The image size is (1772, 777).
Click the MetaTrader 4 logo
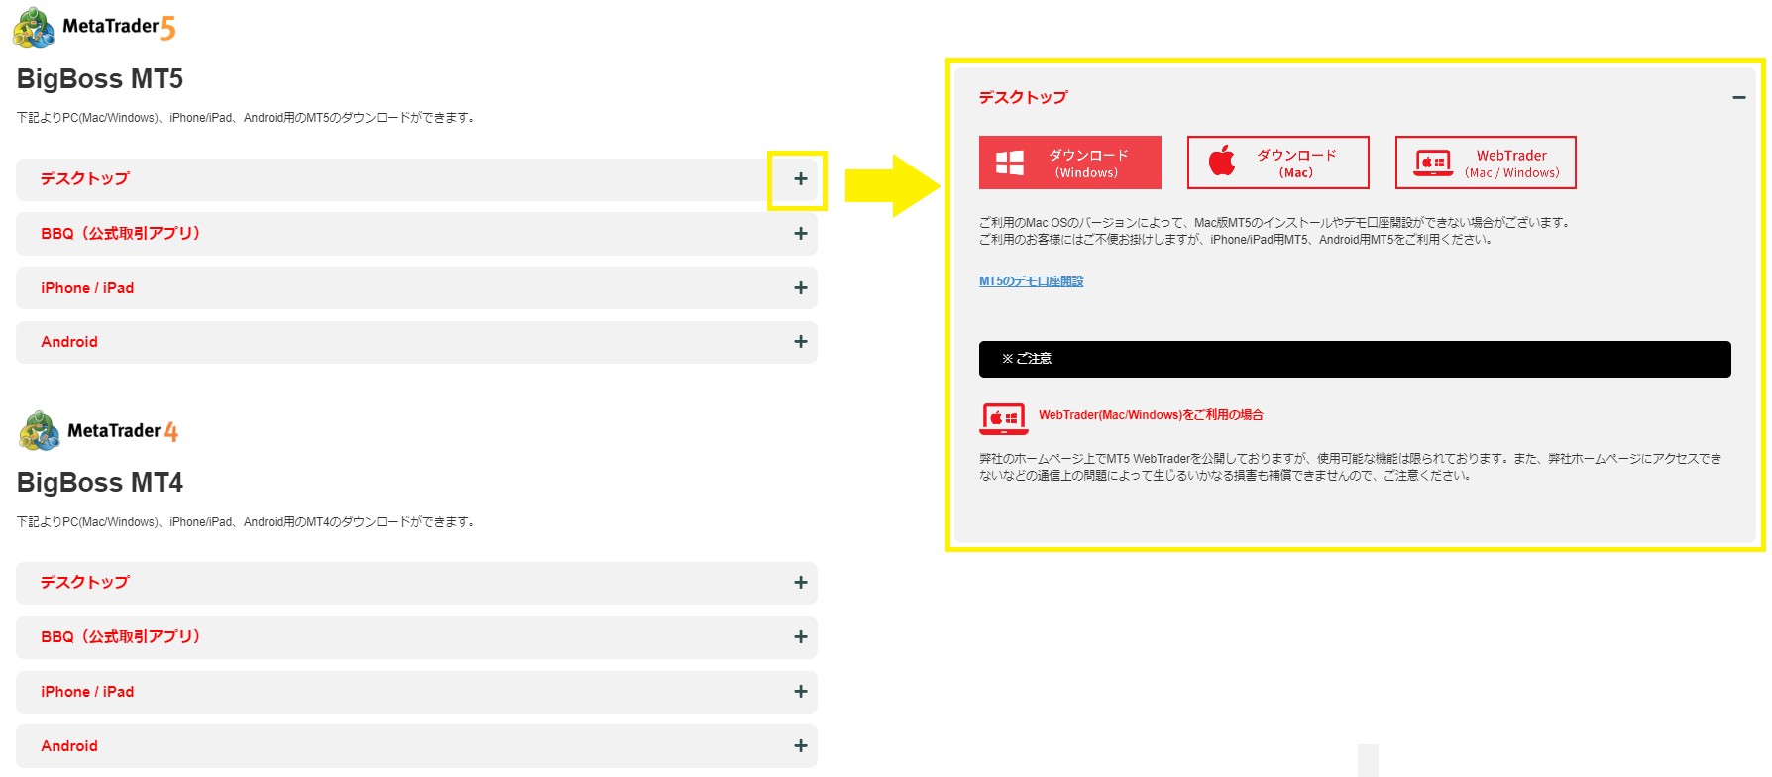[x=98, y=431]
